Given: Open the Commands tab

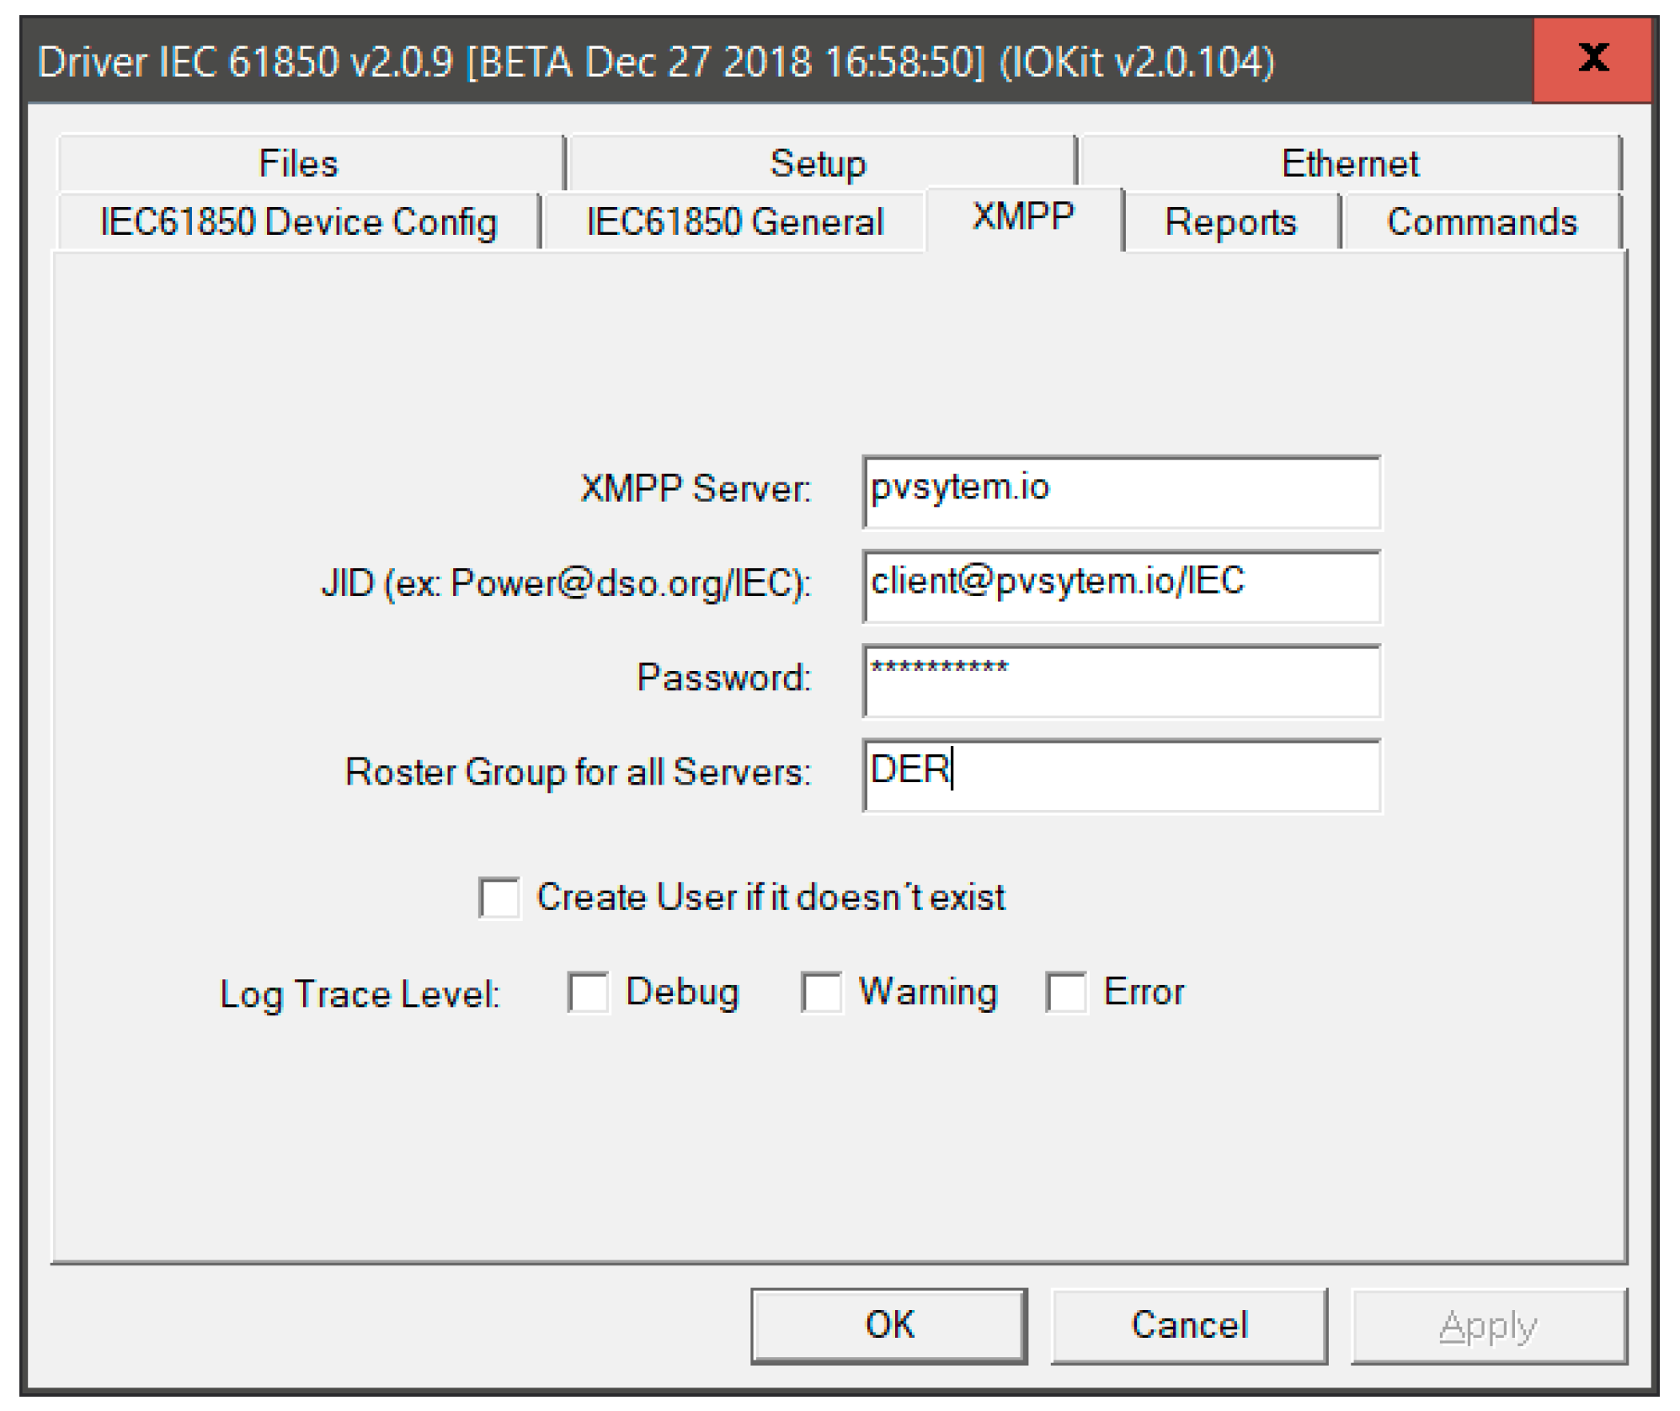Looking at the screenshot, I should 1481,222.
